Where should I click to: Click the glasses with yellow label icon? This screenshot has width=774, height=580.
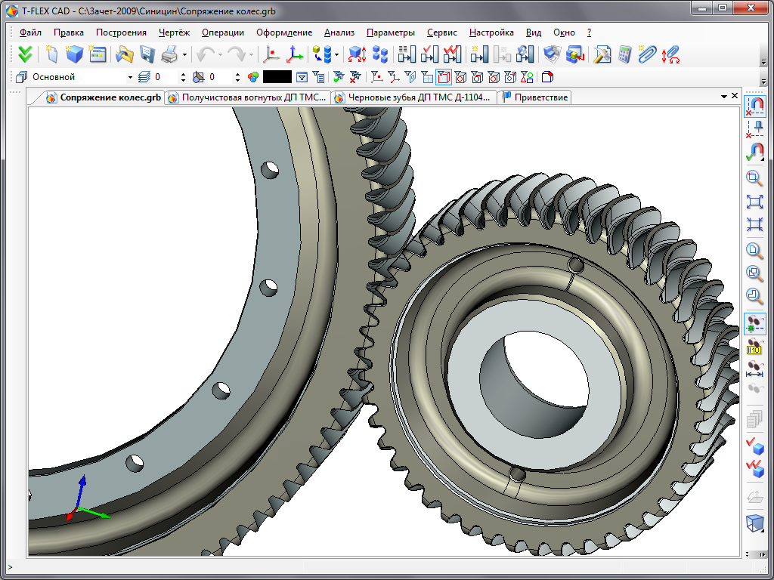(754, 346)
